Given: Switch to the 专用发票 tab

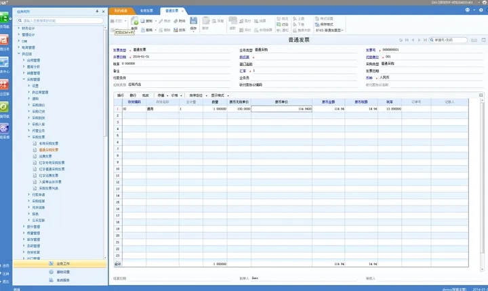Looking at the screenshot, I should coord(146,11).
